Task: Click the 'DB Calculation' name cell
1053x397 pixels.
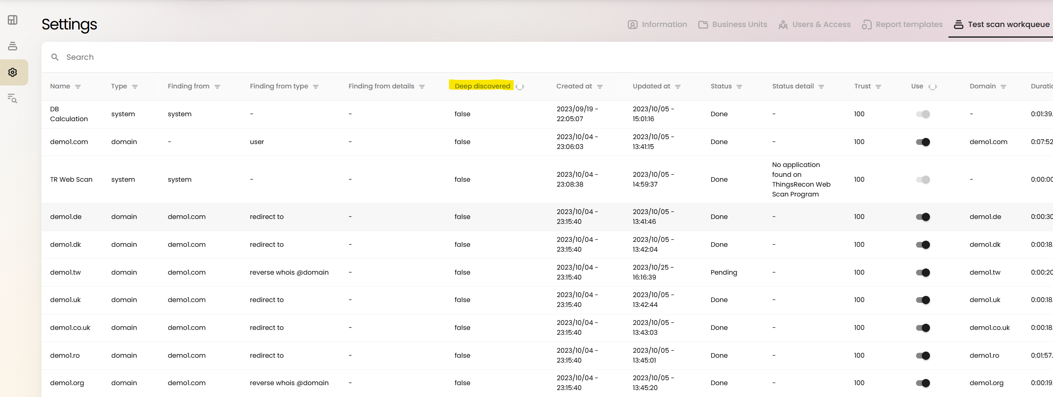Action: point(69,114)
